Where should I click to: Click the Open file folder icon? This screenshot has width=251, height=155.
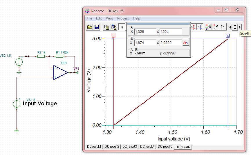click(90, 27)
